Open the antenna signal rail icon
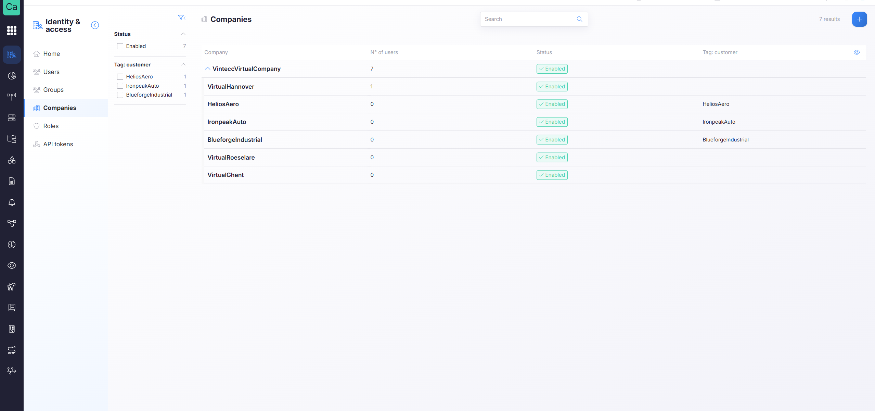The height and width of the screenshot is (411, 875). (12, 97)
